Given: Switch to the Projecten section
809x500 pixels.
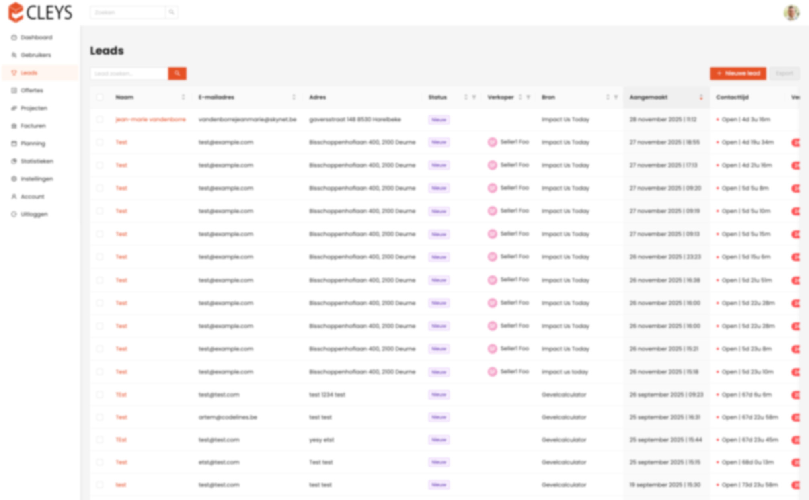Looking at the screenshot, I should click(x=15, y=108).
